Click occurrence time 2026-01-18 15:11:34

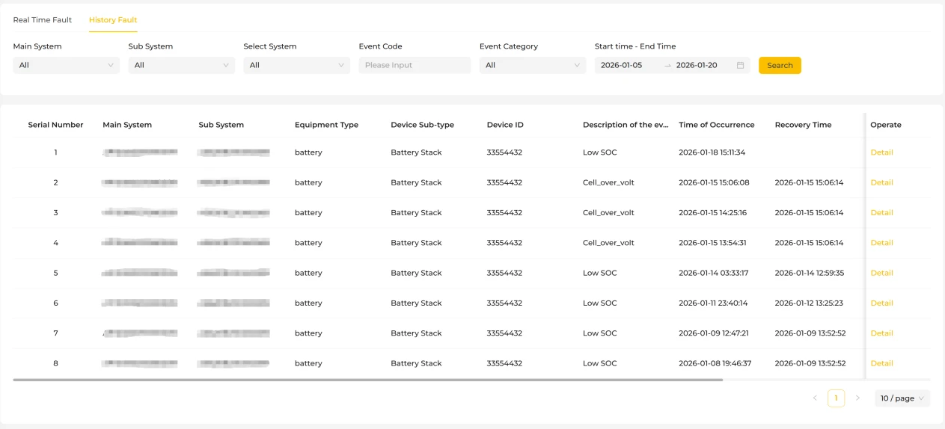[x=712, y=152]
